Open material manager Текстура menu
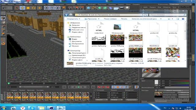Image resolution: width=196 pixels, height=110 pixels. coord(40,90)
